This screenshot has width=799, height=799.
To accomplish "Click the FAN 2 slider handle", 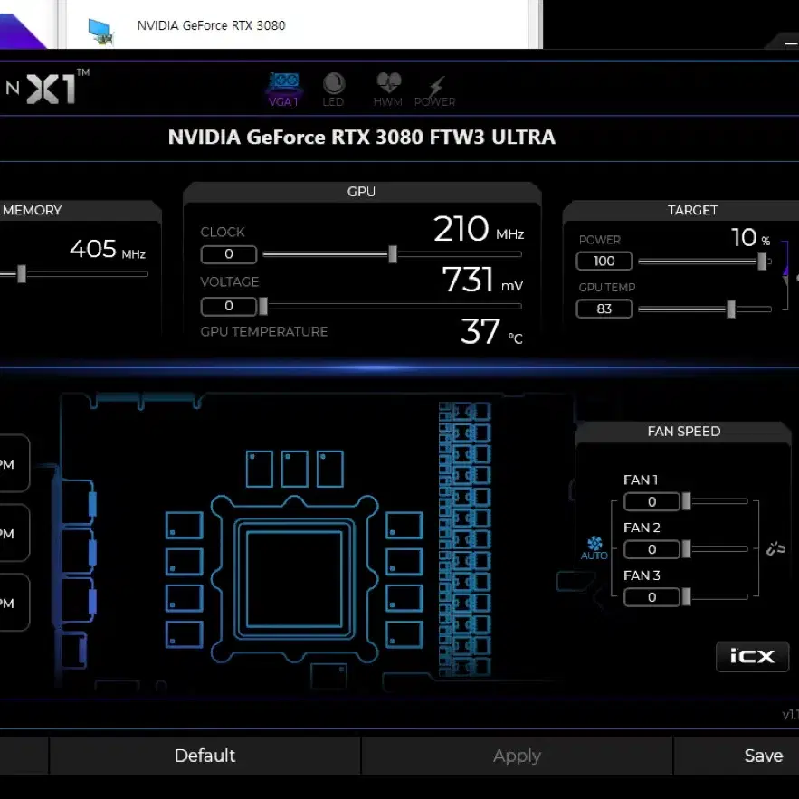I will [687, 549].
